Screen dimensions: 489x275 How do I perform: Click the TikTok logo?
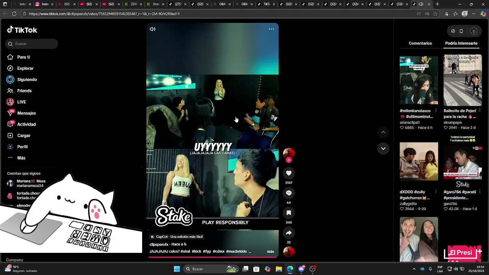point(22,30)
